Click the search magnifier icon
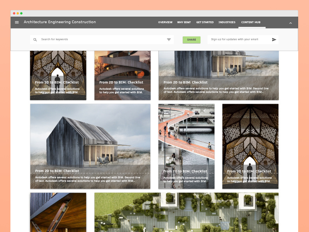The width and height of the screenshot is (309, 232). point(35,39)
